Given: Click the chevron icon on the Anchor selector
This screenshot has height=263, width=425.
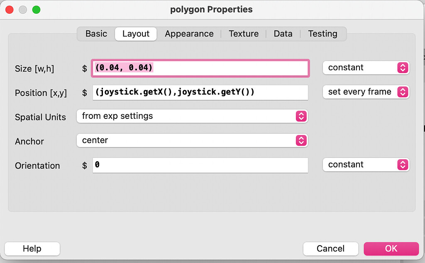Looking at the screenshot, I should [x=301, y=140].
